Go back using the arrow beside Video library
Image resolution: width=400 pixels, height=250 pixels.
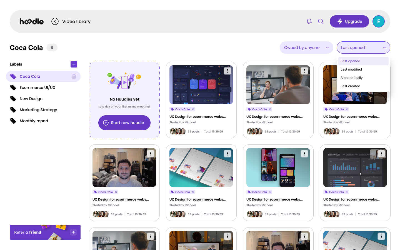pos(55,21)
